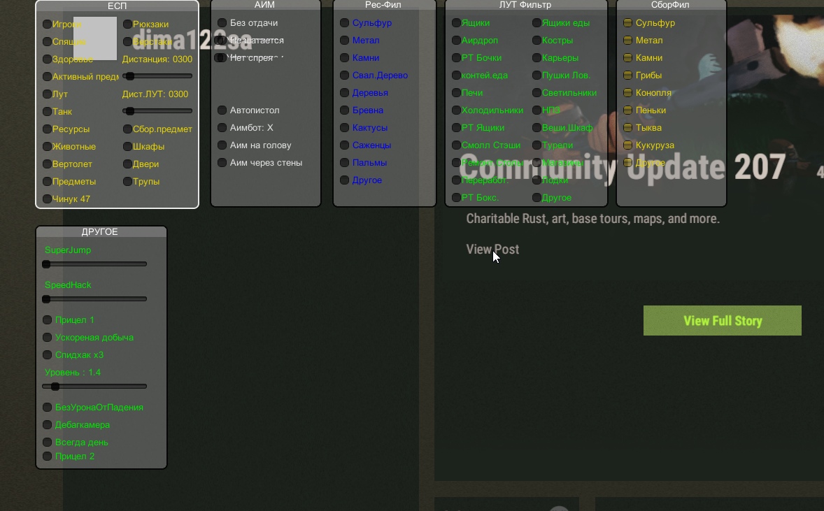Viewport: 824px width, 511px height.
Task: Click the SpeedHack slider track
Action: click(94, 299)
